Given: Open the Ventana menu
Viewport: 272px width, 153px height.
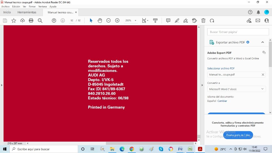Looking at the screenshot, I should point(42,7).
